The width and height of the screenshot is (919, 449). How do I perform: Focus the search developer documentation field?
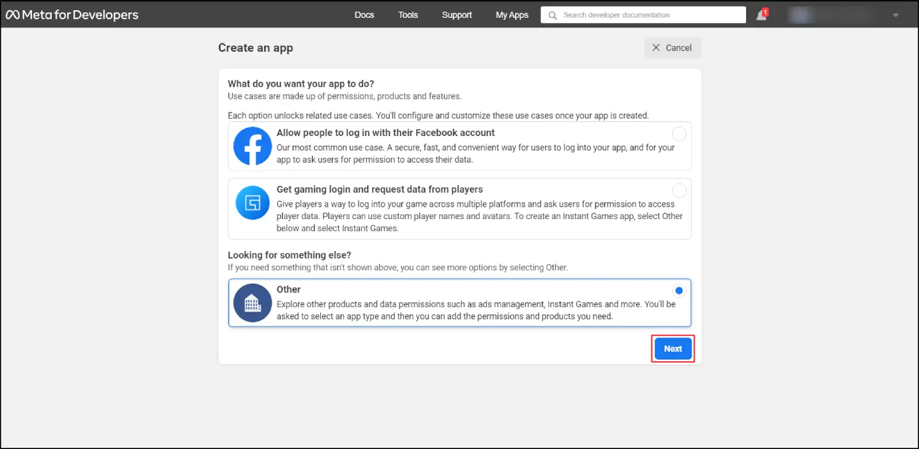click(643, 15)
